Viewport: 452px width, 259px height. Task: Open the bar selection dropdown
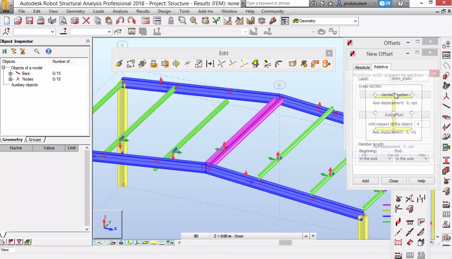point(109,32)
